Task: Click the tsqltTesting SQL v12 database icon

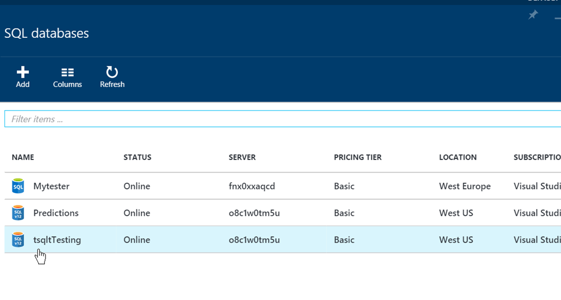Action: [18, 240]
